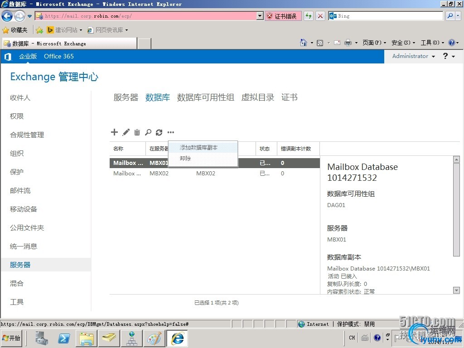Switch to the 服务器 top tab
Viewport: 464px width, 348px height.
point(126,97)
